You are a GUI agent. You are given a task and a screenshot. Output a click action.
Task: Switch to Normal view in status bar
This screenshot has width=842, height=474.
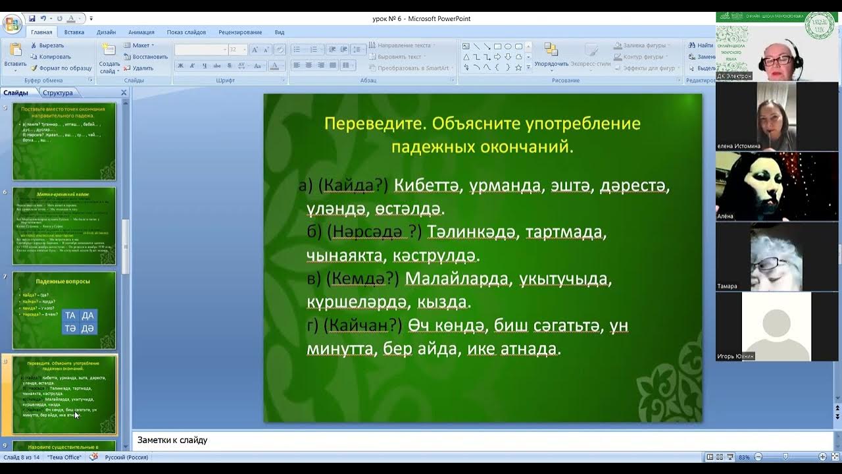(x=710, y=457)
